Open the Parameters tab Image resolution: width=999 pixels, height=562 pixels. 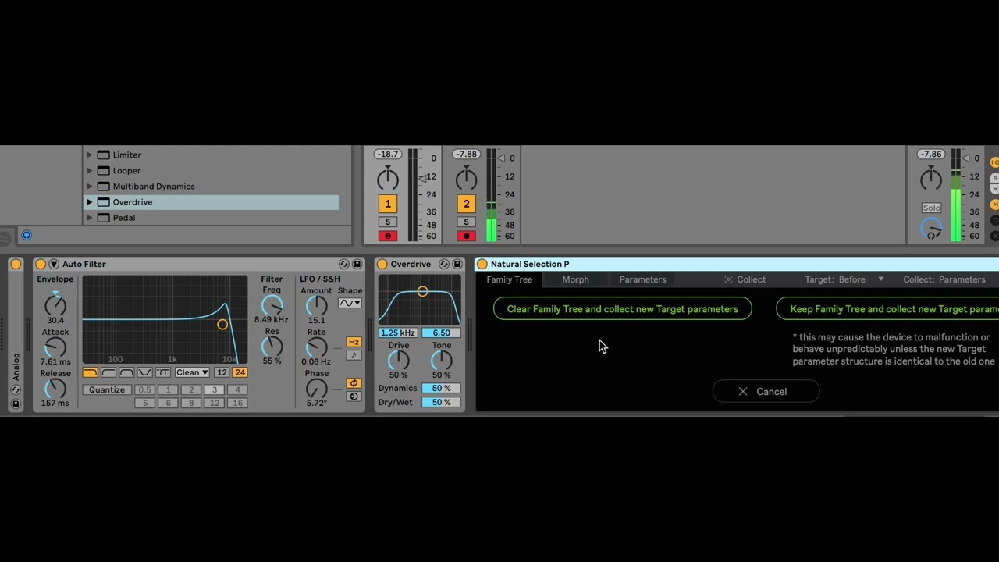[x=642, y=279]
